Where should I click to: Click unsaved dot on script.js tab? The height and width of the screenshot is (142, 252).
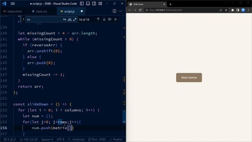tap(82, 11)
